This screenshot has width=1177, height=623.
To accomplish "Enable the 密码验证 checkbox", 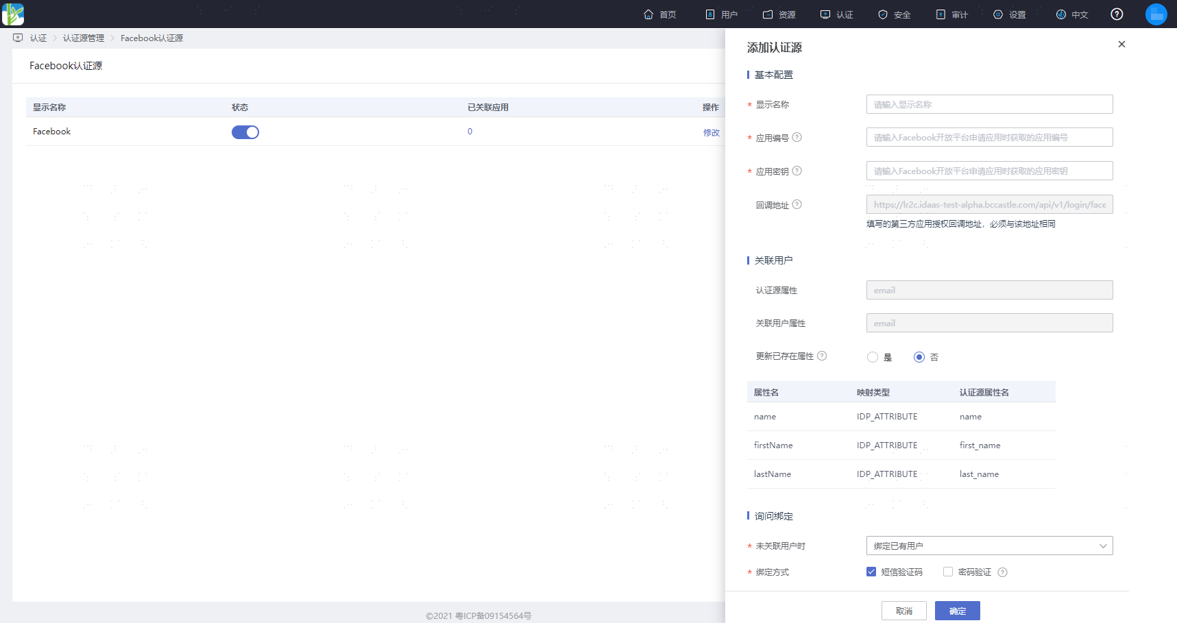I will pyautogui.click(x=948, y=572).
